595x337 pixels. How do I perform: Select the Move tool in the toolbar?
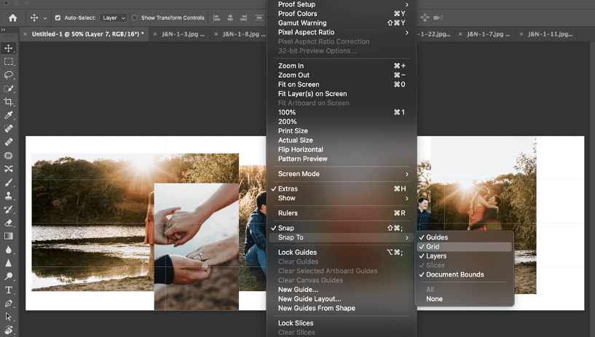(x=8, y=48)
